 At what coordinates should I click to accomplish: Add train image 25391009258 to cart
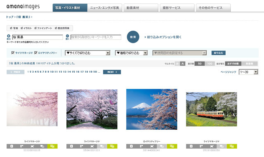212,146
